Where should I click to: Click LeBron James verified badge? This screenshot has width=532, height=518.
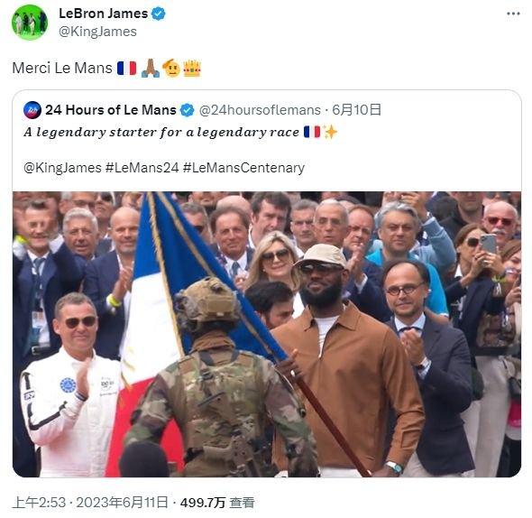(159, 14)
